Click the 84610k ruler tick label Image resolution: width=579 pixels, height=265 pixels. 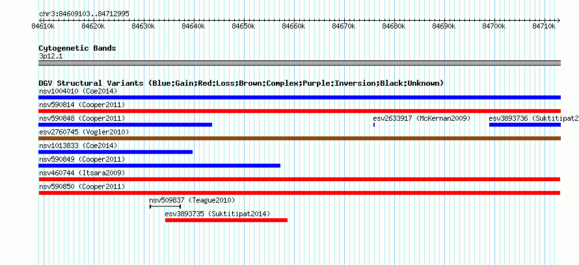click(x=44, y=27)
